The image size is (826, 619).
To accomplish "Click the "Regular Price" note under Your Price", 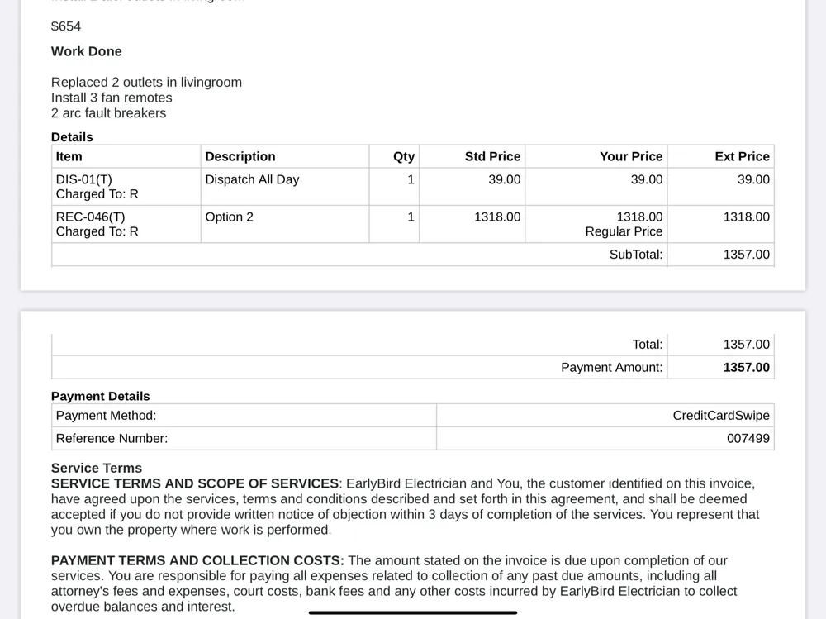I will [624, 231].
